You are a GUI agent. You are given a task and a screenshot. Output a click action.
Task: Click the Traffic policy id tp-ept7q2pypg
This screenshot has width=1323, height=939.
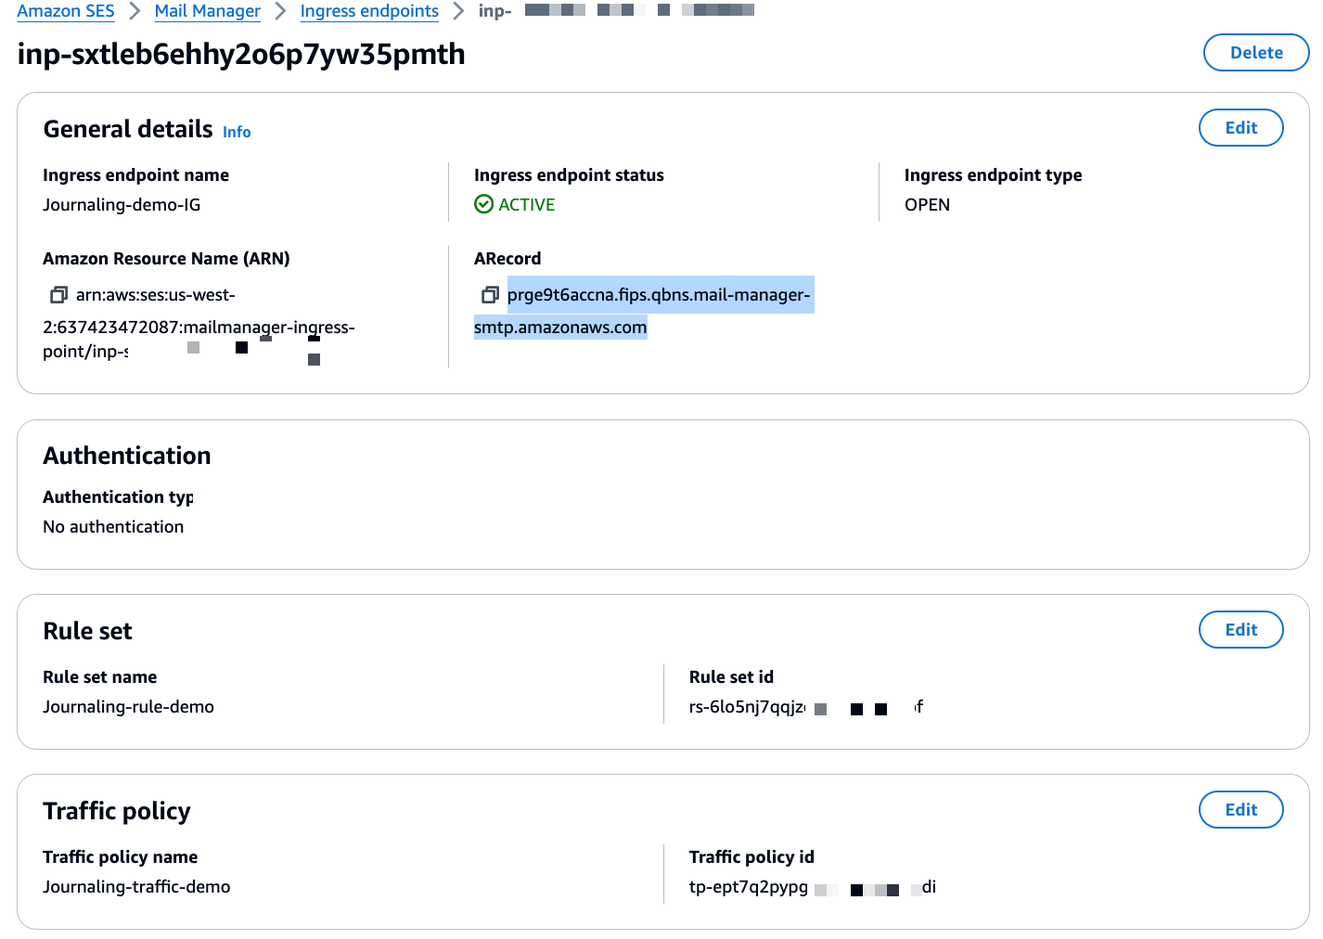point(751,888)
